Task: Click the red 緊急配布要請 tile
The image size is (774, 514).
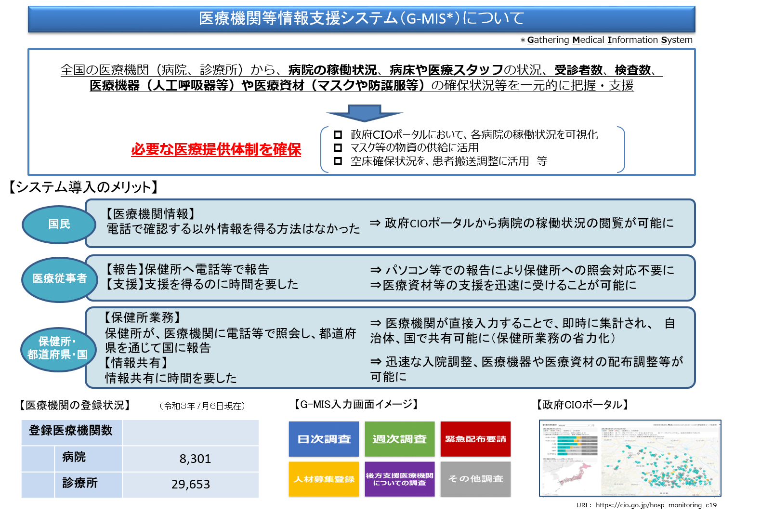Action: 475,439
